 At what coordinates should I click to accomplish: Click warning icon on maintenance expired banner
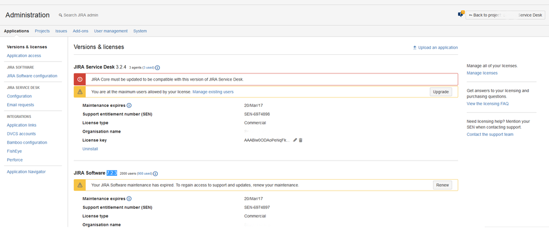80,185
